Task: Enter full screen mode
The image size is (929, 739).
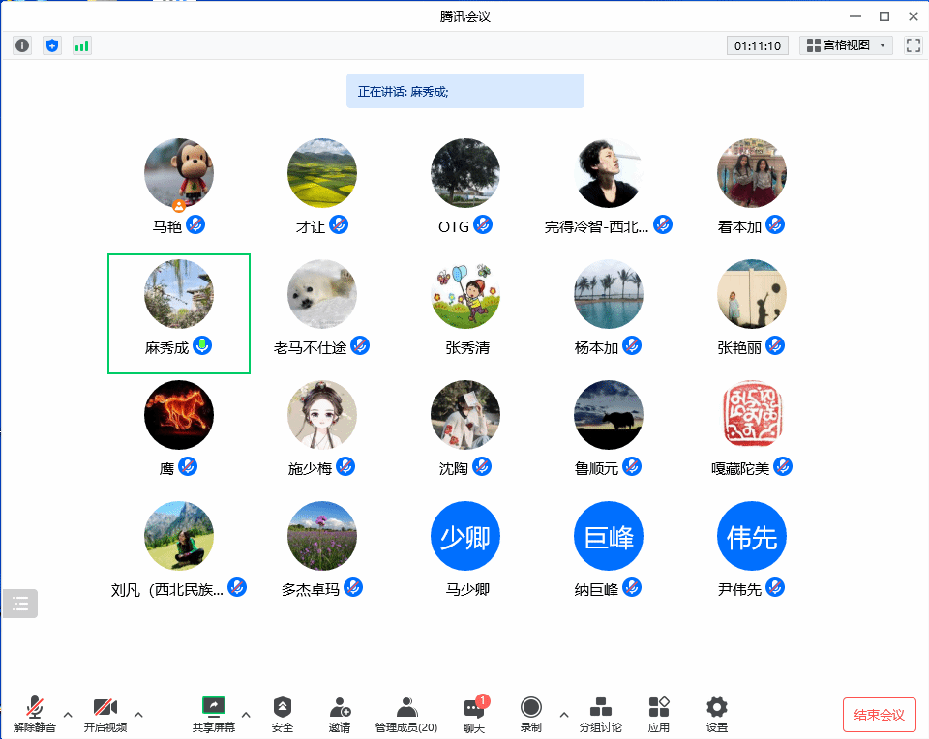Action: tap(913, 45)
